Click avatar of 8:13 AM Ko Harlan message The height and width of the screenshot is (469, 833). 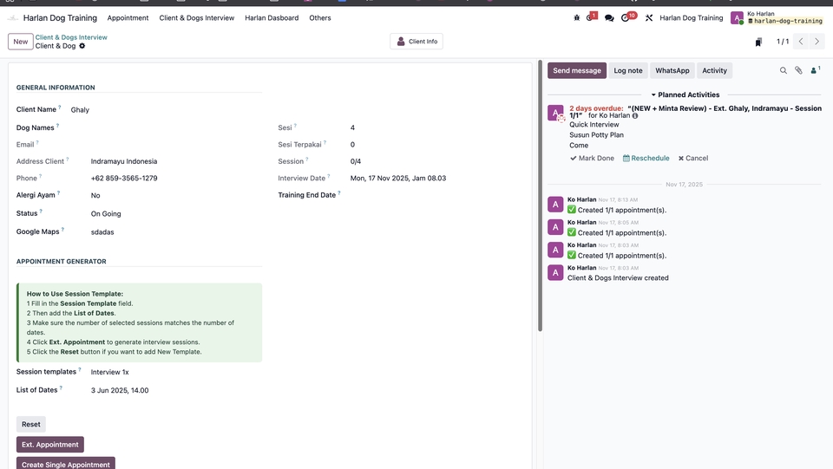coord(555,205)
